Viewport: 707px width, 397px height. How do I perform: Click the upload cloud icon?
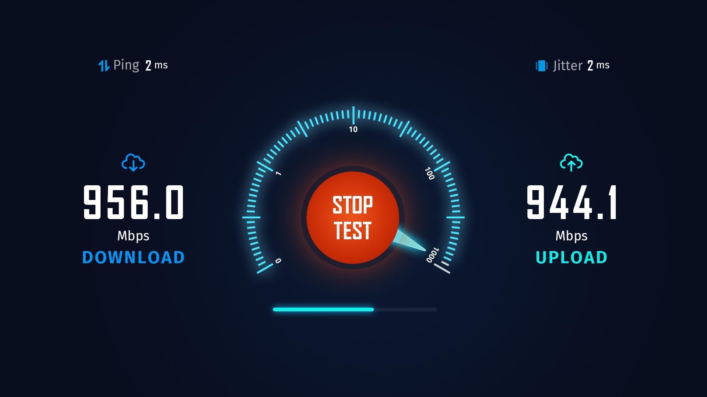(x=571, y=163)
